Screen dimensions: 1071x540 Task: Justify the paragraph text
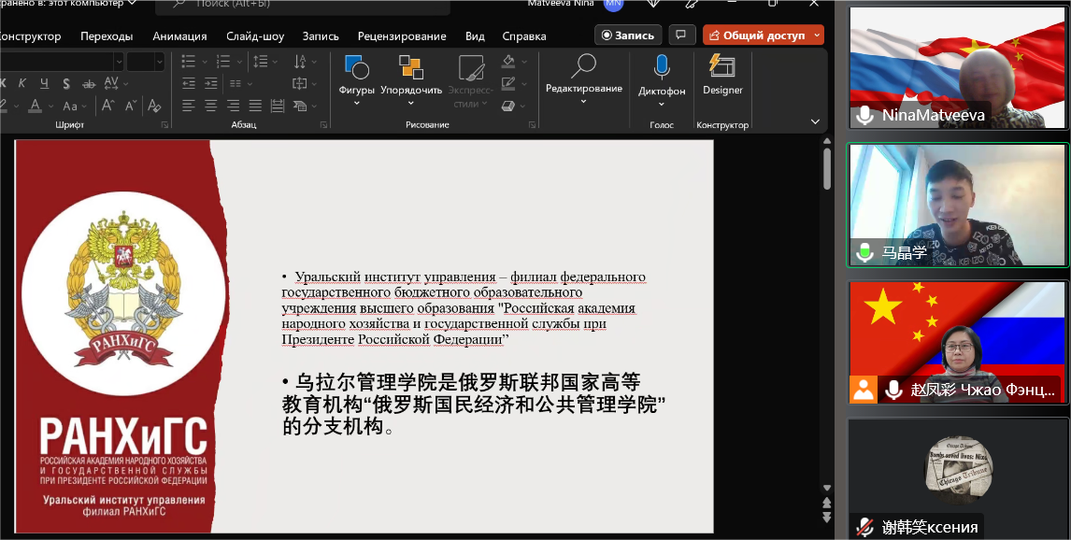pyautogui.click(x=255, y=106)
